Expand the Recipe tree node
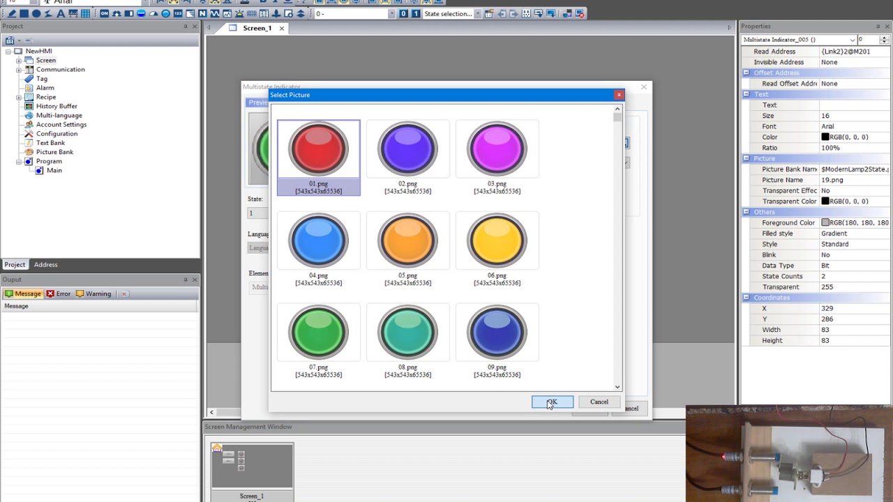 19,97
